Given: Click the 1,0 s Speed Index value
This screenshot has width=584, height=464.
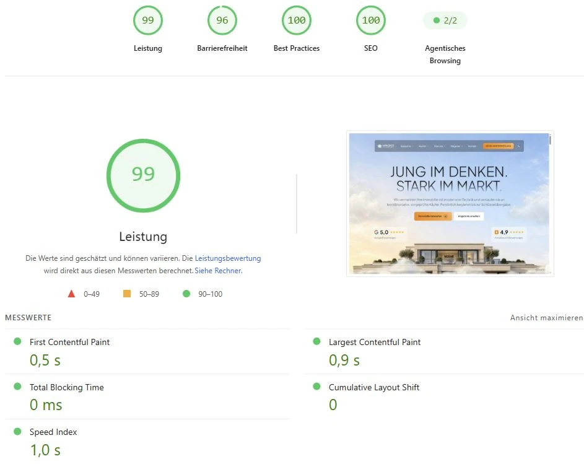Looking at the screenshot, I should tap(45, 450).
